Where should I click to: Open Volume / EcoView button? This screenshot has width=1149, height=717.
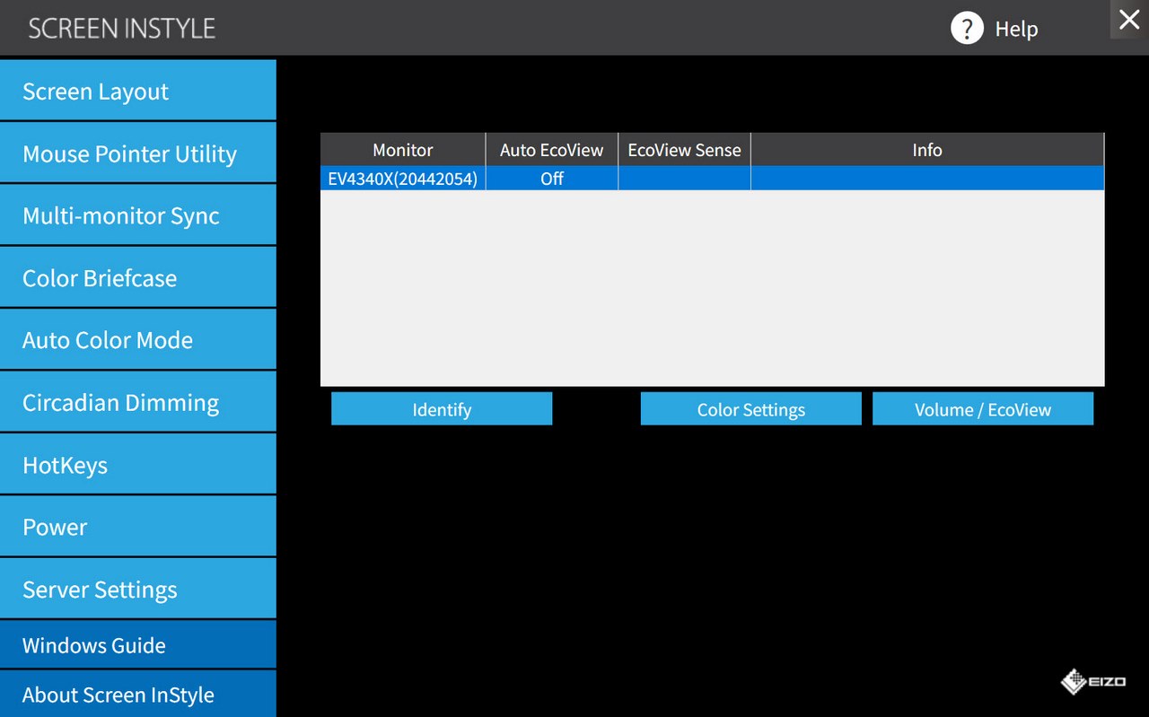pos(983,409)
